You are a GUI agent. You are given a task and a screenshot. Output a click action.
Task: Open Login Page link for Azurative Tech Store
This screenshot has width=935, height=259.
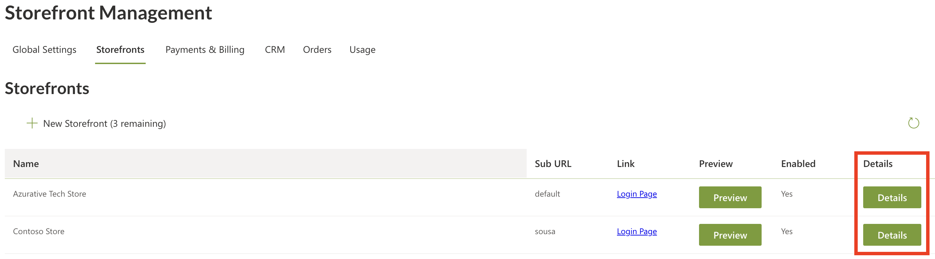[637, 194]
